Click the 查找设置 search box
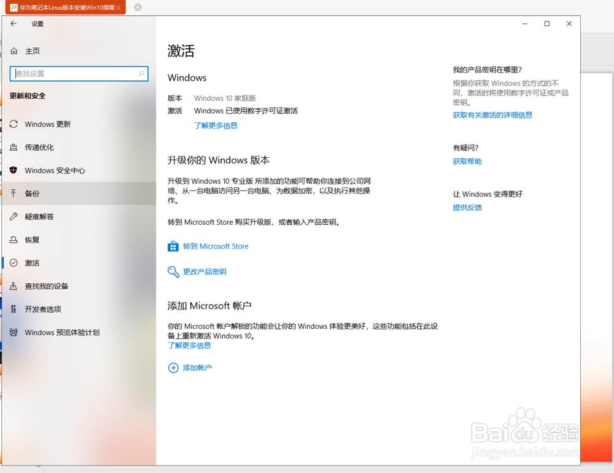 coord(79,73)
